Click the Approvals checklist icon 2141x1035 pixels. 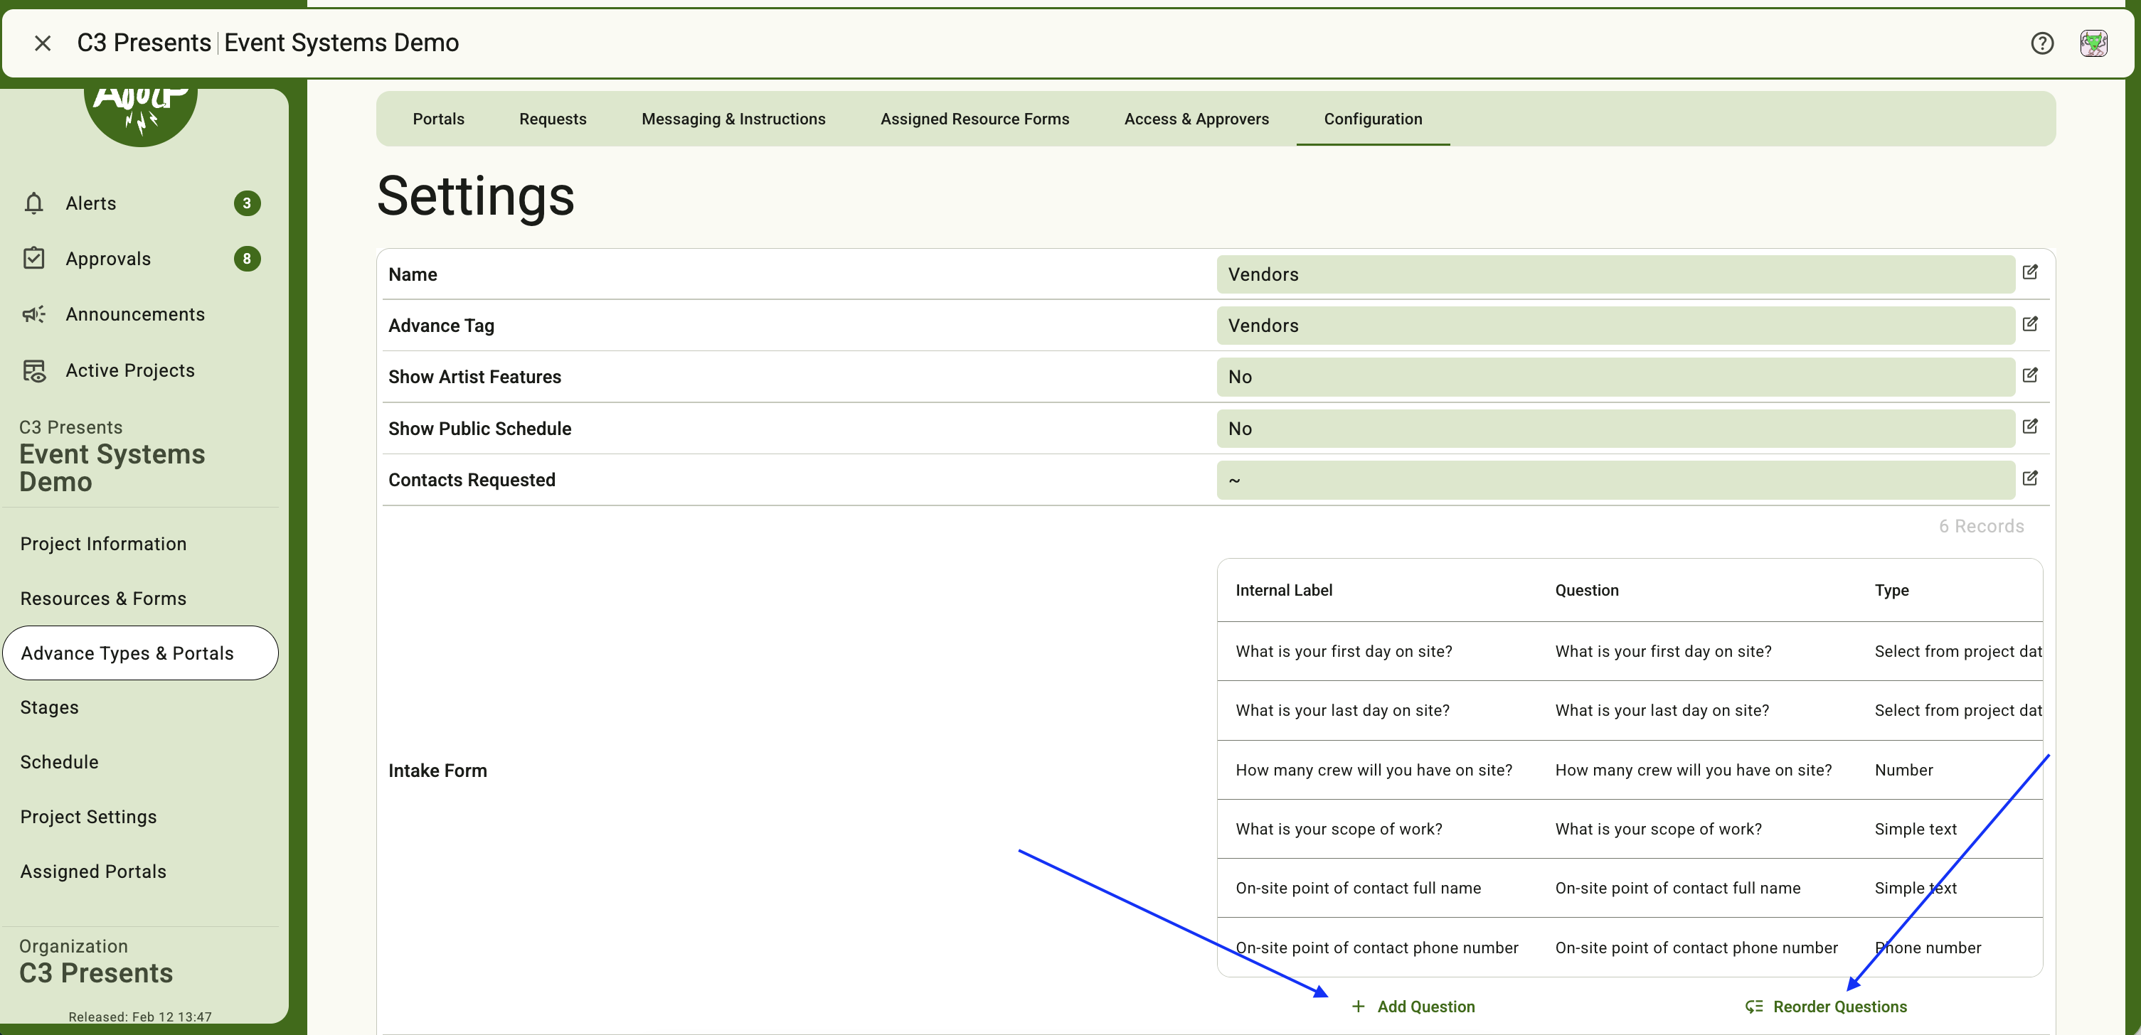pos(34,258)
